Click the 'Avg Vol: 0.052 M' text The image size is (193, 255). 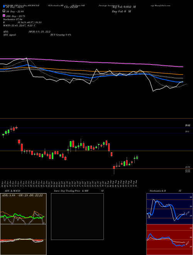tap(124, 7)
